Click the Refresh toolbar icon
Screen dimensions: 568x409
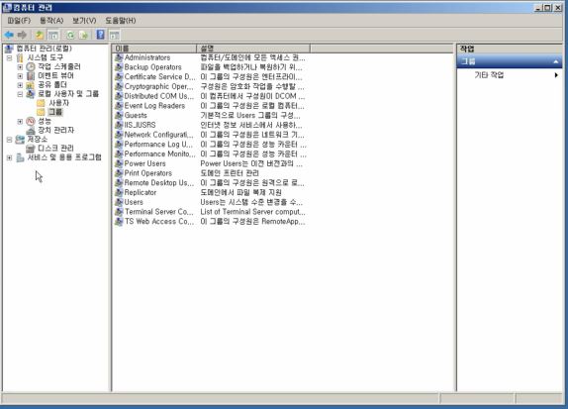tap(70, 36)
